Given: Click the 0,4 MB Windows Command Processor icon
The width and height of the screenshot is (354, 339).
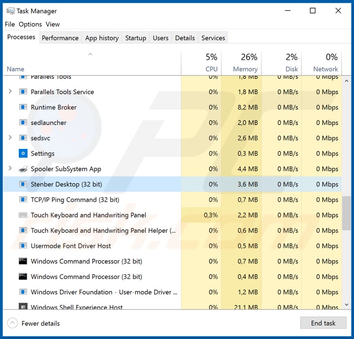Looking at the screenshot, I should (23, 276).
